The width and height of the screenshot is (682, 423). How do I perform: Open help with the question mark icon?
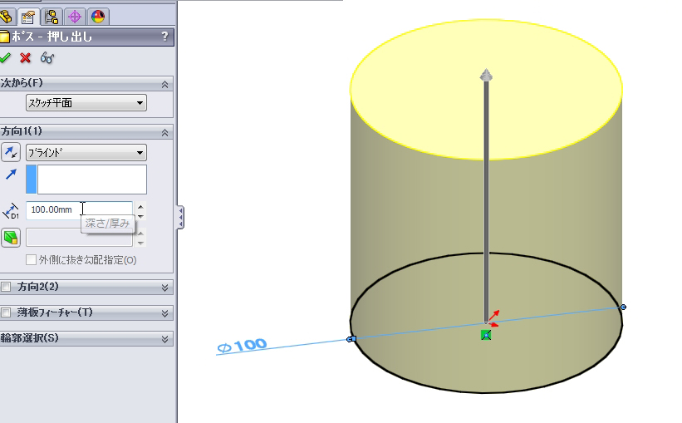pyautogui.click(x=164, y=37)
